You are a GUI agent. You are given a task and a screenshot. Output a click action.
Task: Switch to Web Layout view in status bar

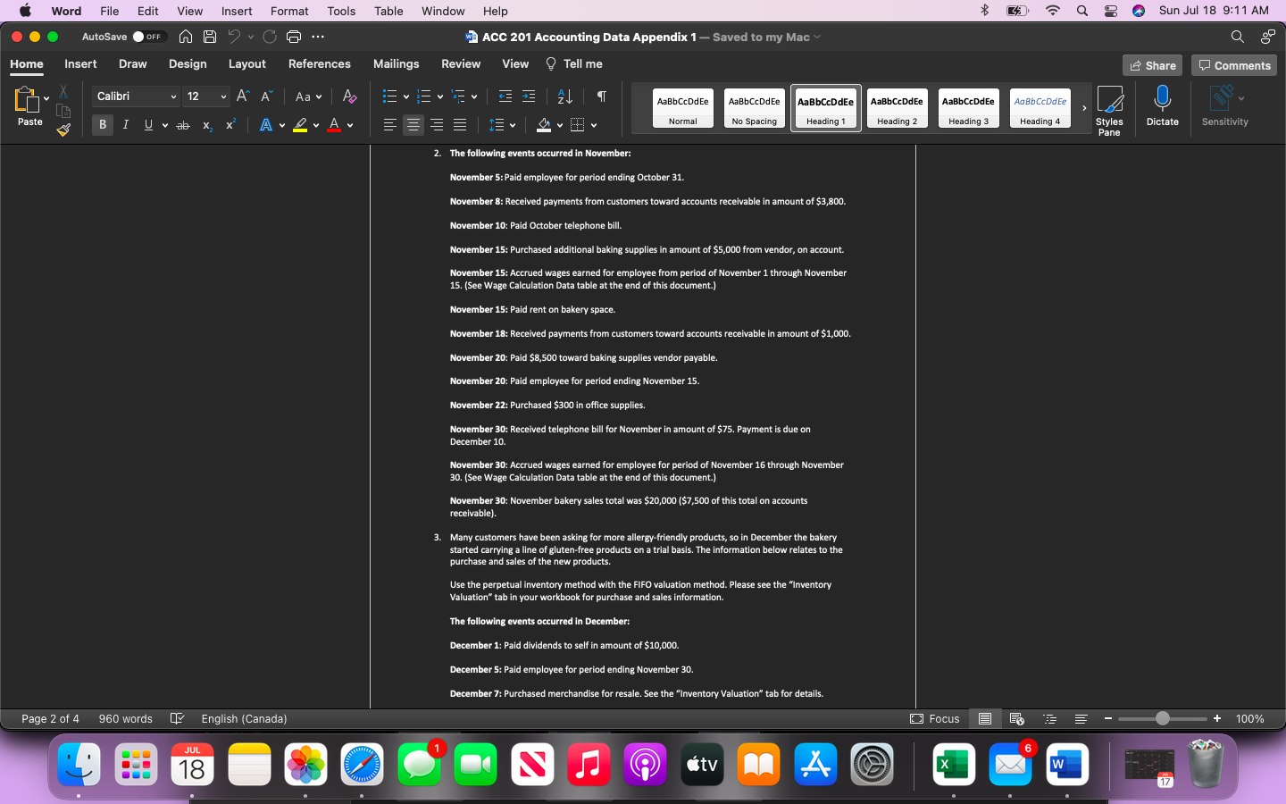point(1017,719)
